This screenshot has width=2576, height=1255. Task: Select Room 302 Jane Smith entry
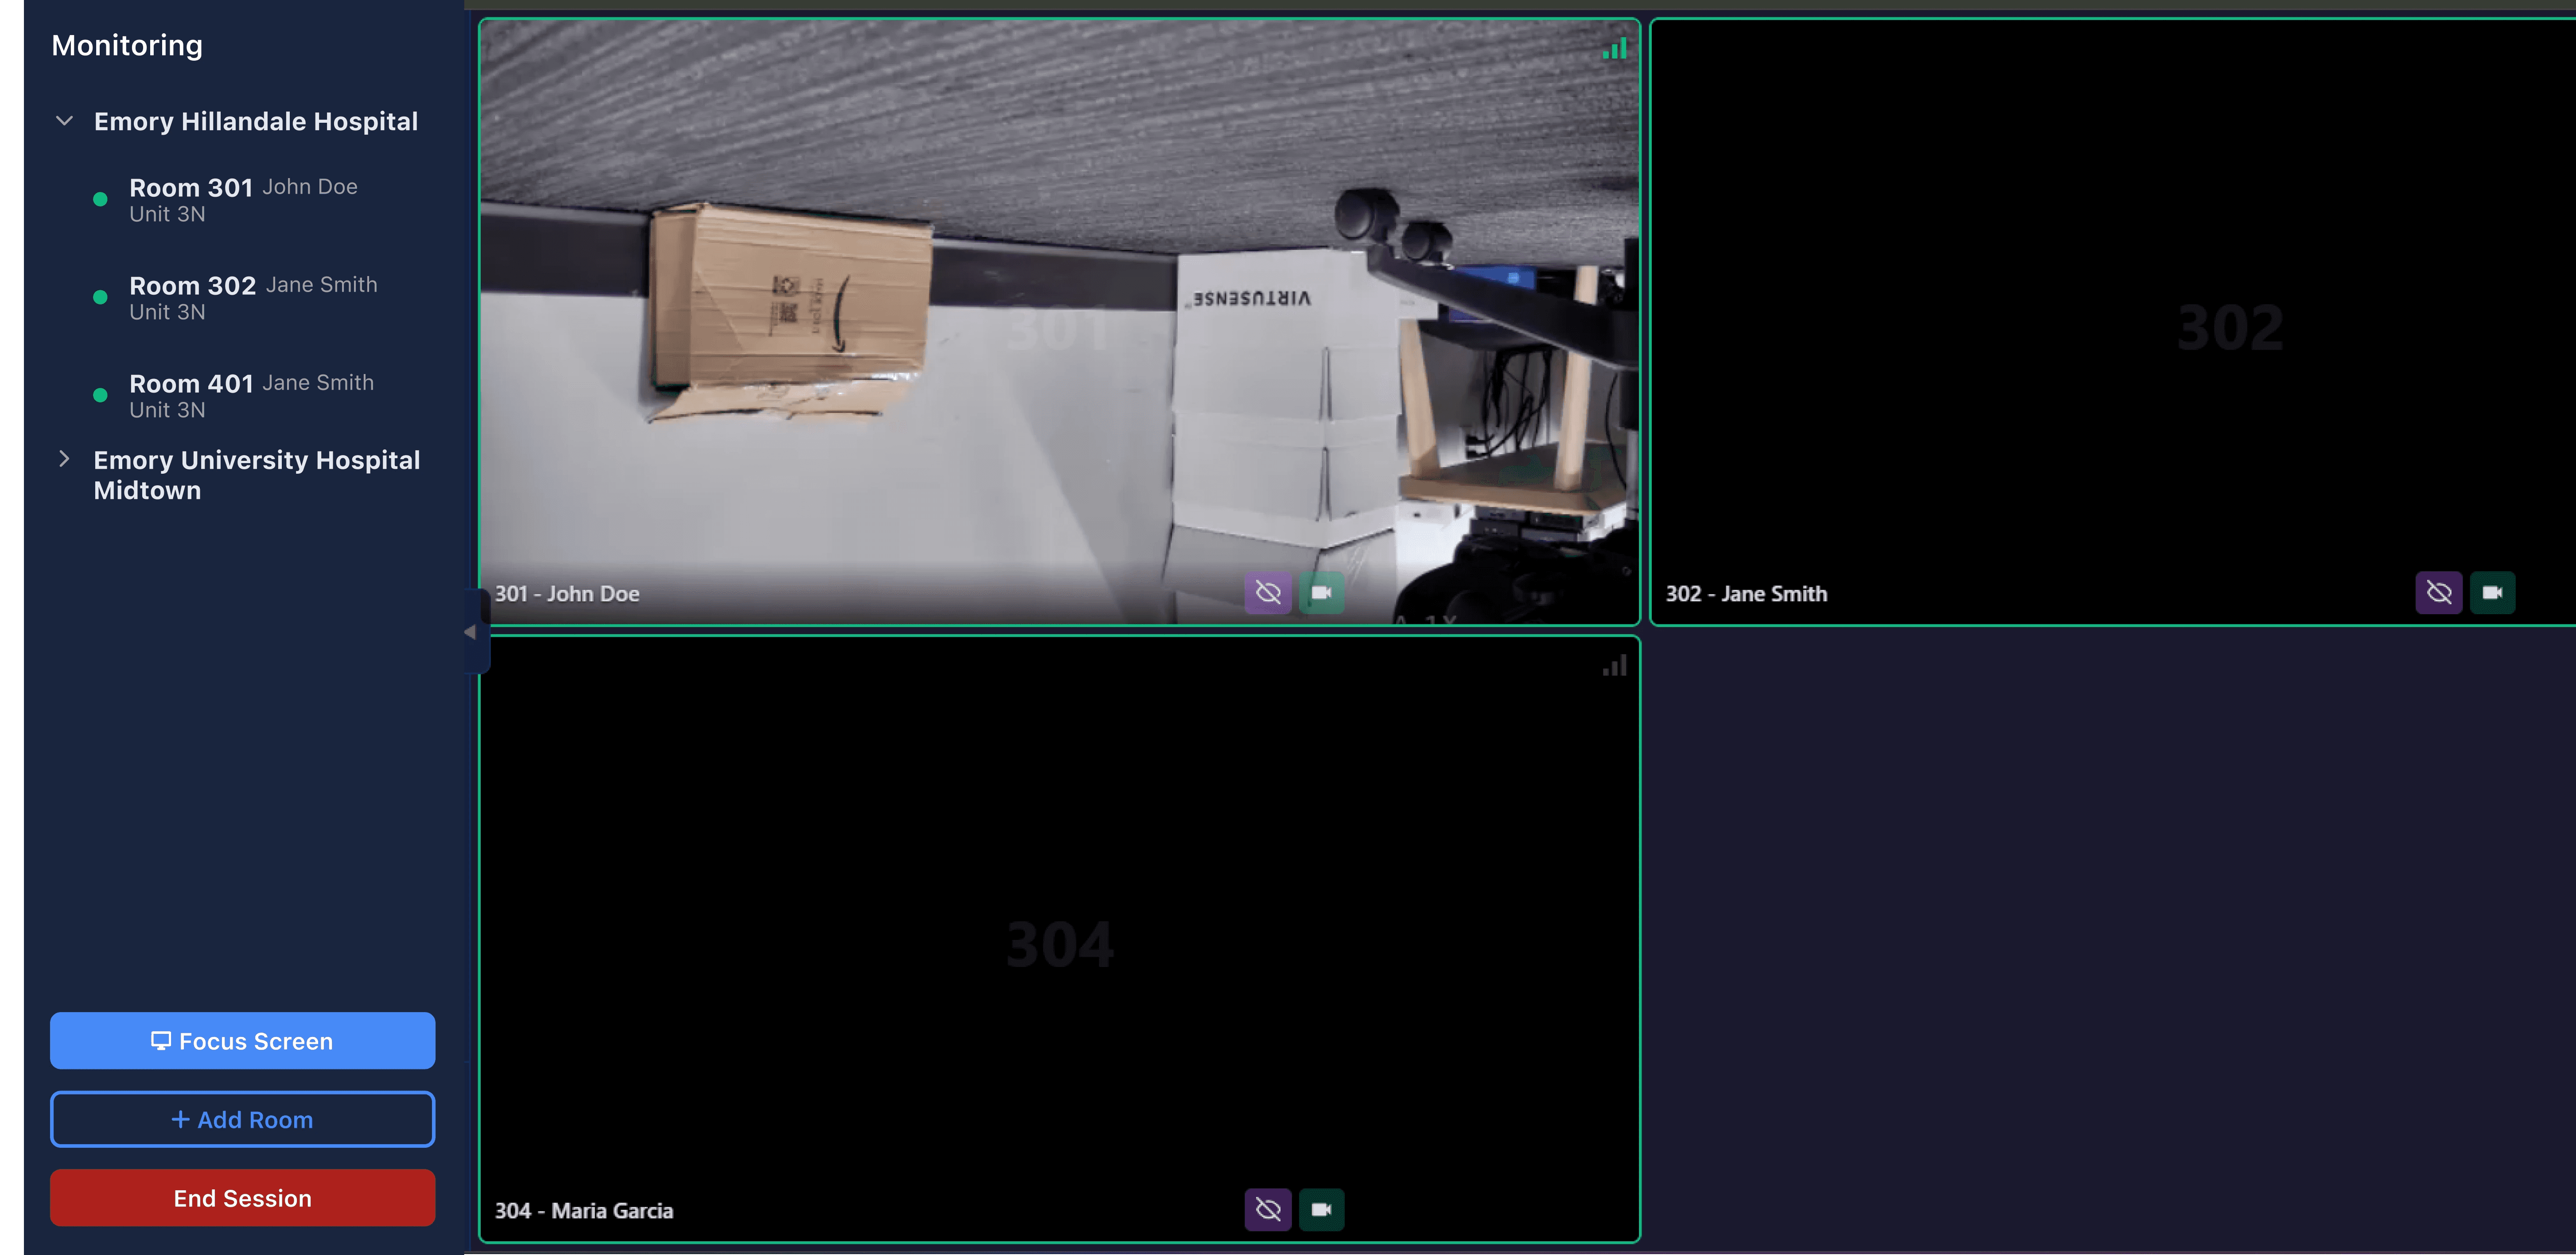(253, 298)
